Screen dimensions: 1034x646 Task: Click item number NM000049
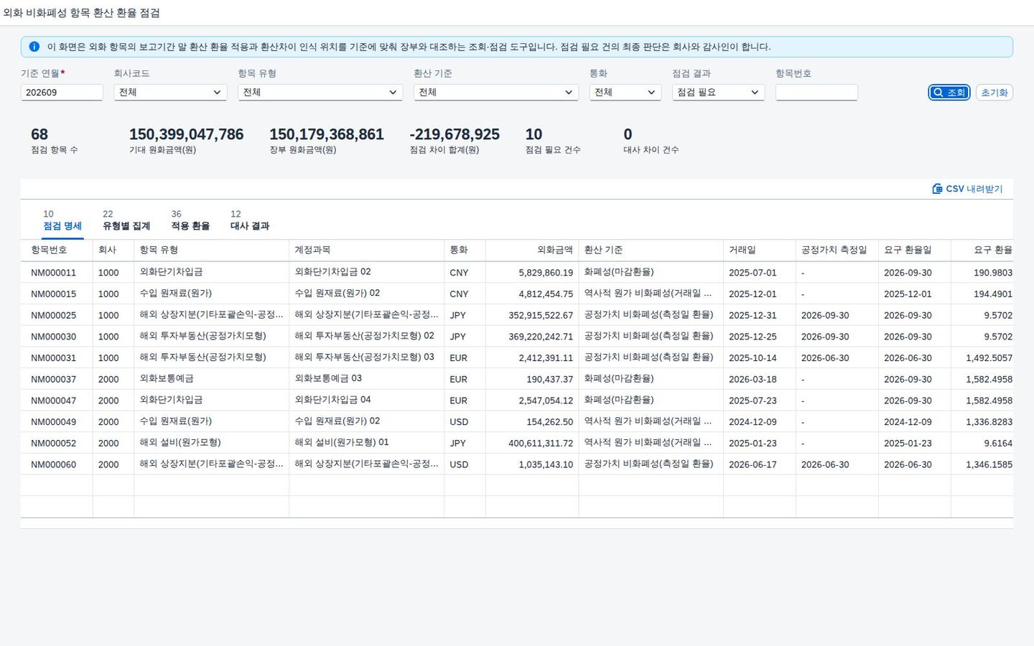pos(53,422)
